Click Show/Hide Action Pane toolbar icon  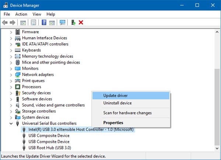coord(52,22)
